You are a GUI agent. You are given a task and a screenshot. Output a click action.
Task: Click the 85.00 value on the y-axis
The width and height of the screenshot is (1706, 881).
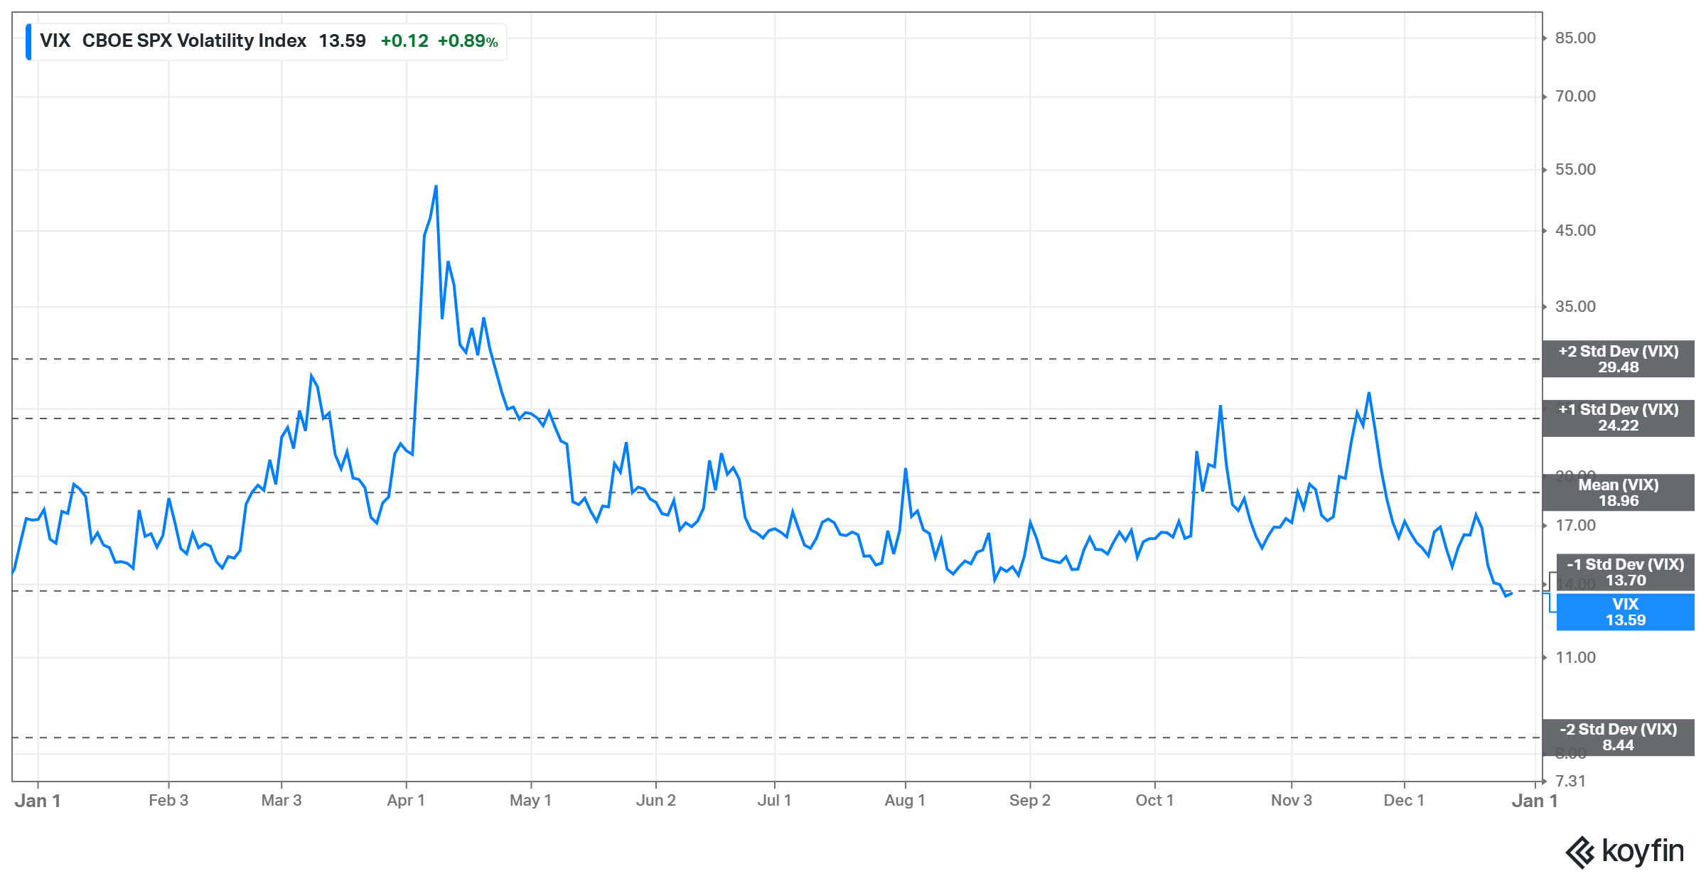pyautogui.click(x=1575, y=38)
